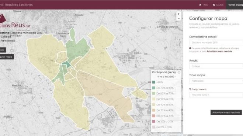Open the INICI menu item
This screenshot has height=136, width=243.
click(x=206, y=5)
